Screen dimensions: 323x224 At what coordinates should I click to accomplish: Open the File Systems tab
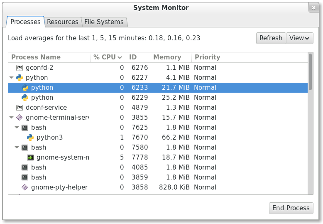pos(104,22)
